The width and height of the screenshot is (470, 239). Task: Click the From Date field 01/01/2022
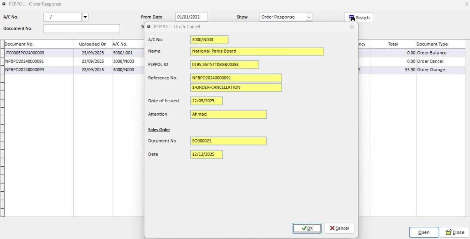tap(192, 17)
